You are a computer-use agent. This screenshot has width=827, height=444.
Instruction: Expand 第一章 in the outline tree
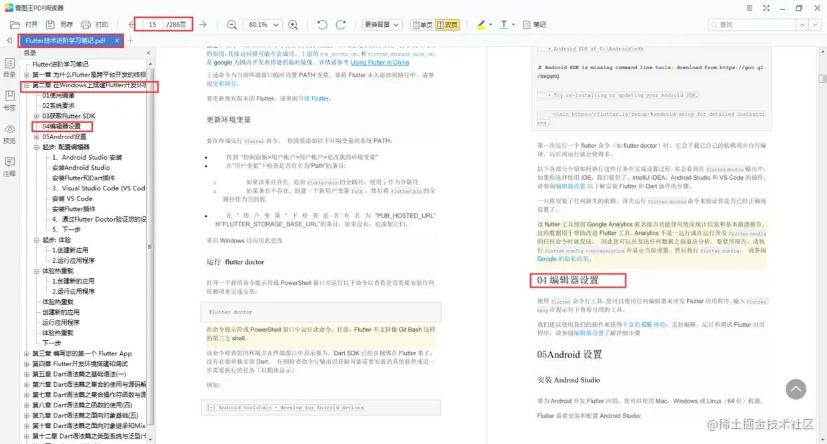coord(27,75)
